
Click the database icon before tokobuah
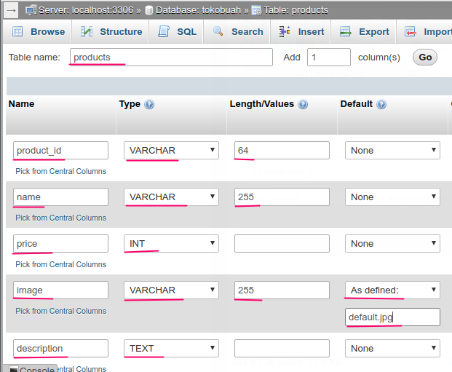149,10
